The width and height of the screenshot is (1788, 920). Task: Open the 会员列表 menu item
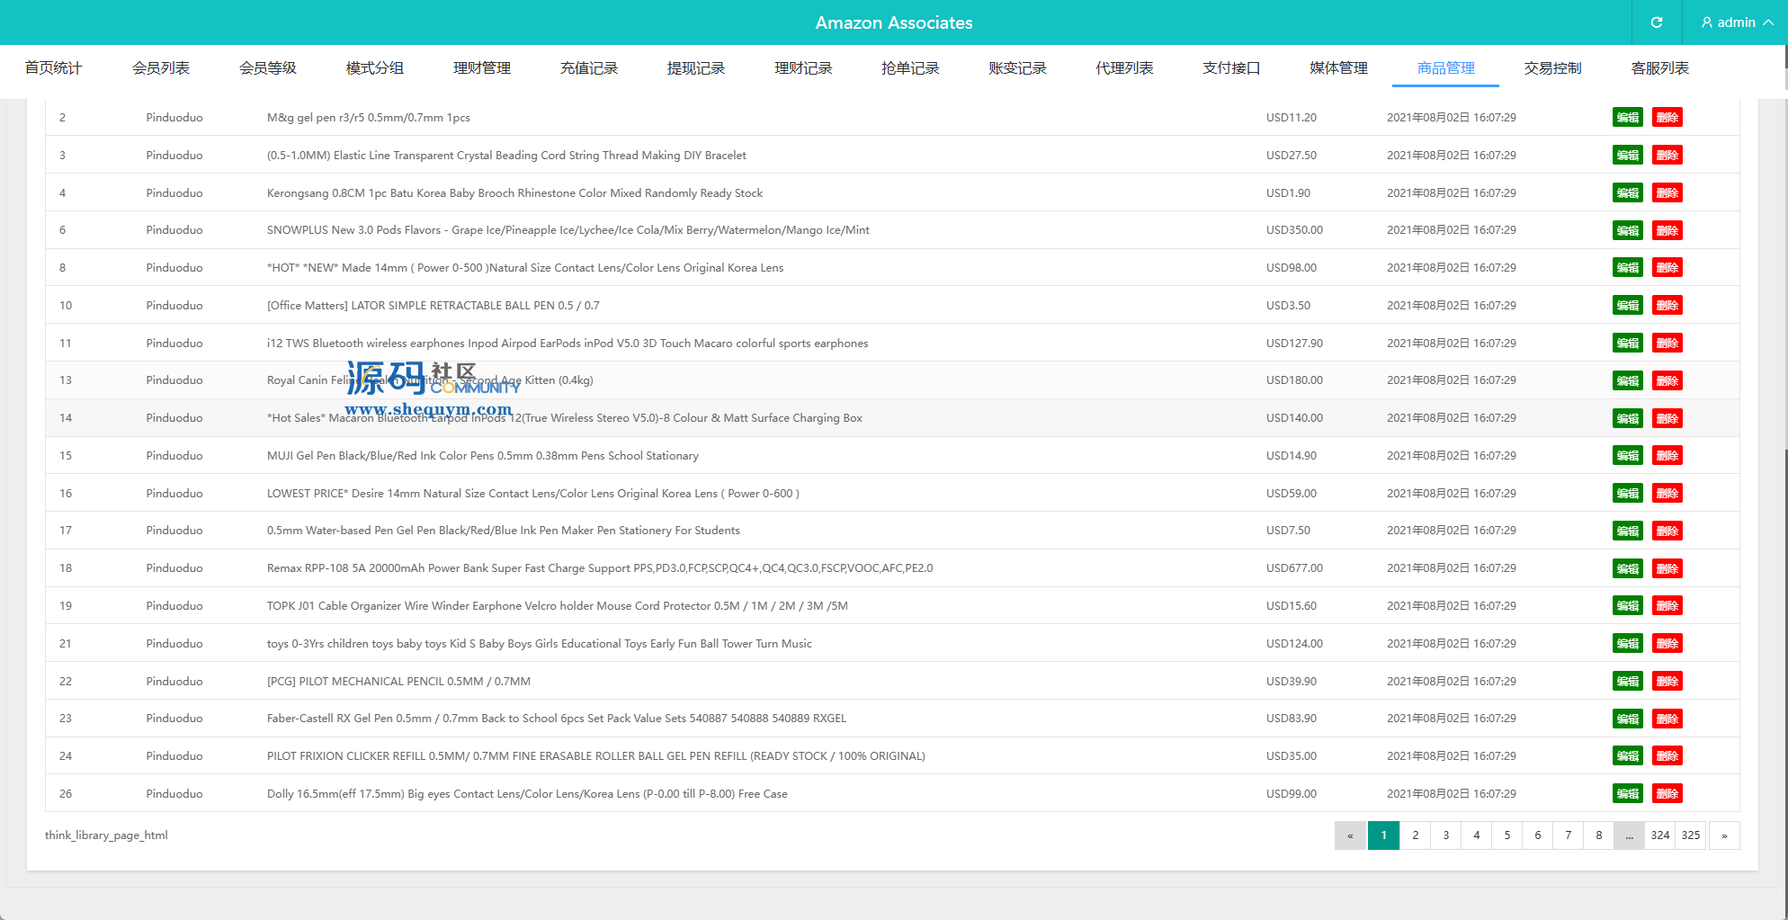pyautogui.click(x=160, y=68)
